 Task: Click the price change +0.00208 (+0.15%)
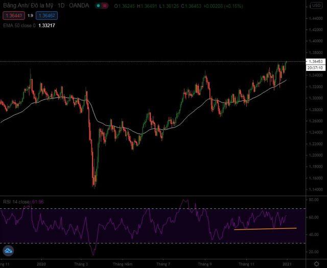pyautogui.click(x=223, y=6)
